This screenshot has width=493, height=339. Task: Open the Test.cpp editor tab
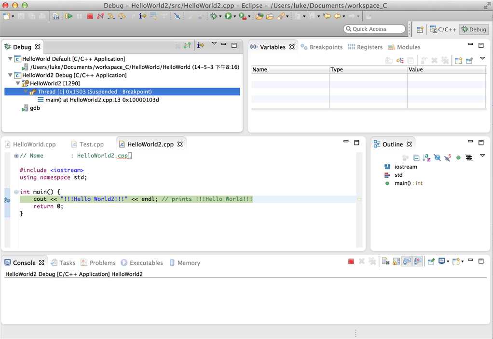[87, 144]
